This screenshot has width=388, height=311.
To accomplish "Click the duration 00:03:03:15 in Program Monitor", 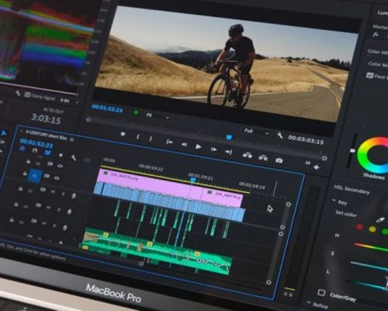I will point(306,140).
